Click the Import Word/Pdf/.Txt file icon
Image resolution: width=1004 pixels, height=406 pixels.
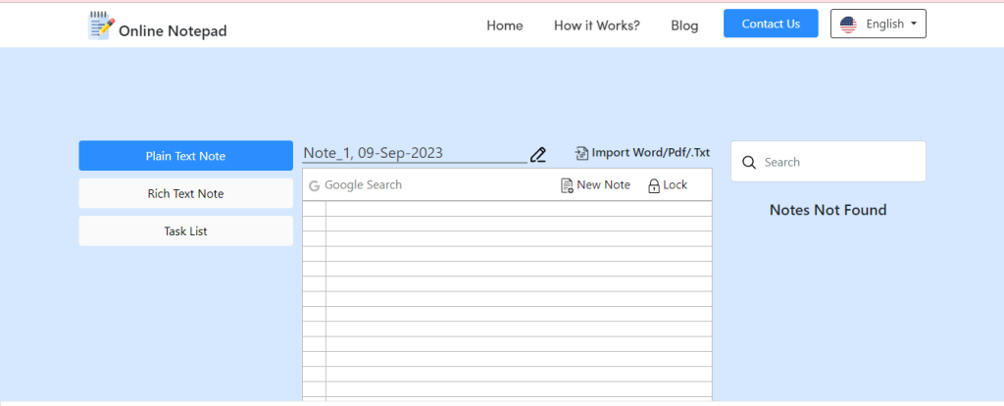tap(581, 153)
